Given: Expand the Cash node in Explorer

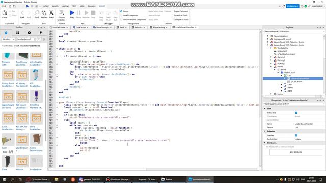Looking at the screenshot, I should pyautogui.click(x=282, y=85).
